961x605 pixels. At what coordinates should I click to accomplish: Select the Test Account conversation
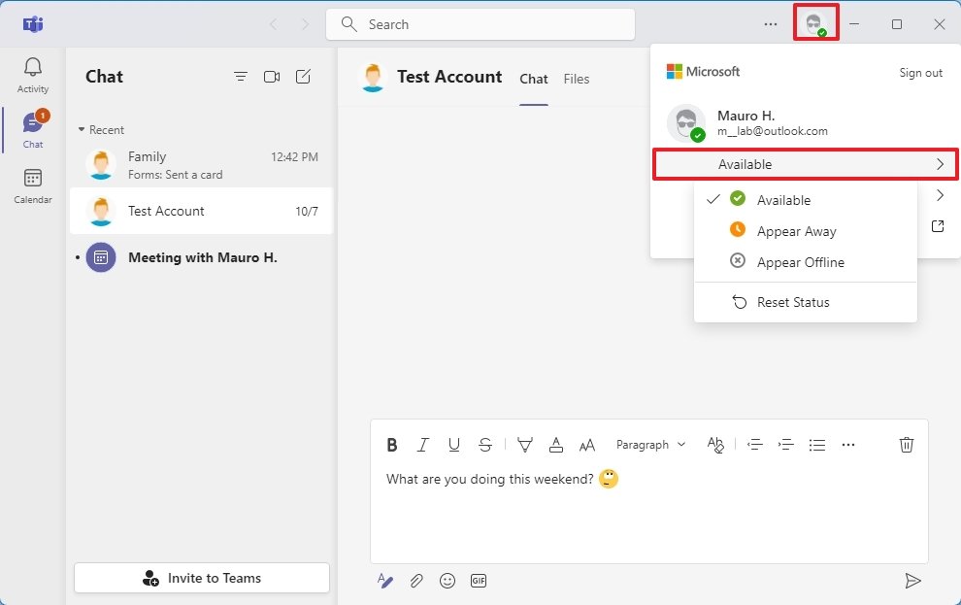point(202,211)
